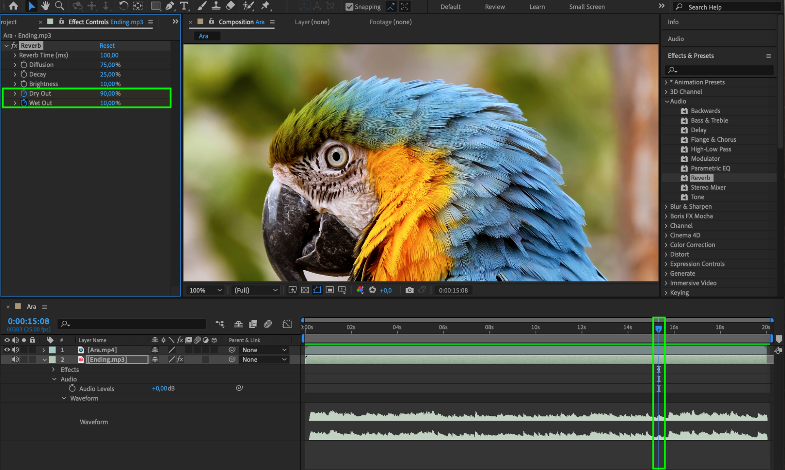Select the Pen tool
Viewport: 785px width, 470px height.
[170, 6]
